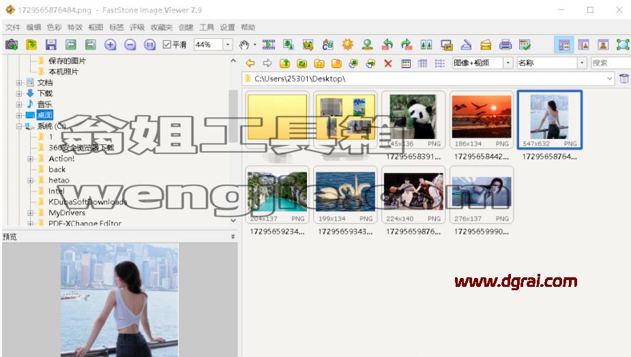This screenshot has height=357, width=631.
Task: Print image with the printer icon
Action: (x=505, y=44)
